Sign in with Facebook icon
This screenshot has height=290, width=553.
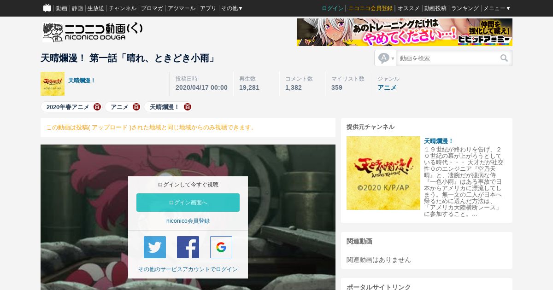[x=188, y=247]
